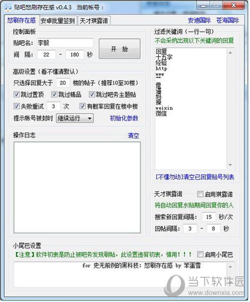Click the 回帖间隔 minimum field showing 3

[190, 229]
